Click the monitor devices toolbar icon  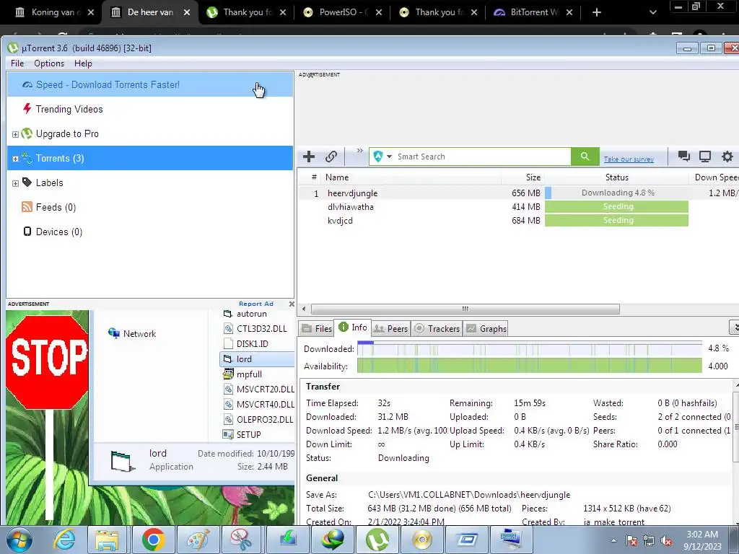pos(705,157)
